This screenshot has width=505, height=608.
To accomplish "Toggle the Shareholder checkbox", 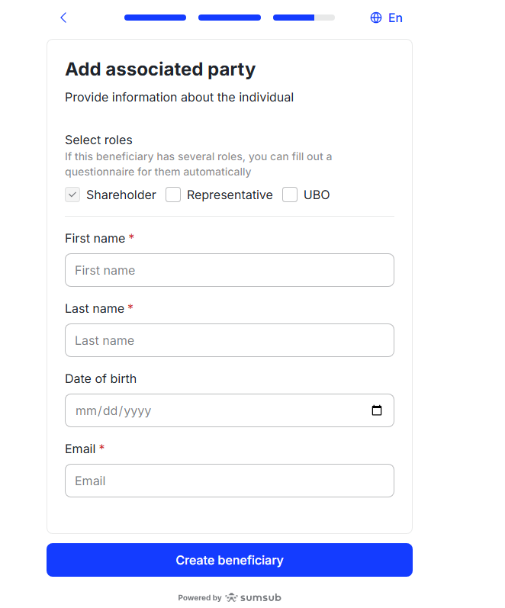I will pyautogui.click(x=72, y=195).
